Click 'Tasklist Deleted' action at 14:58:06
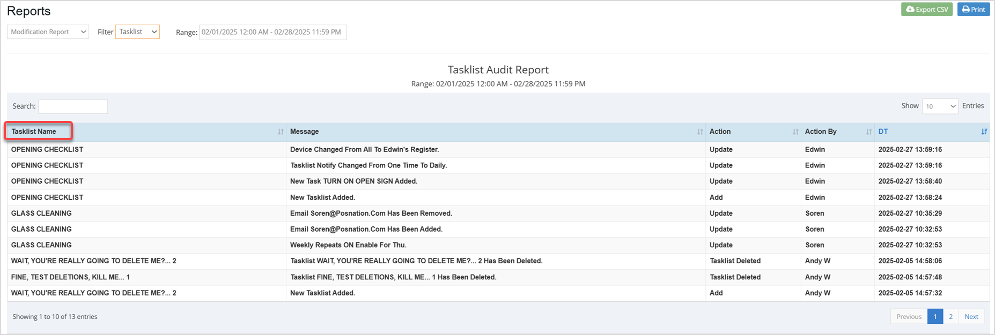This screenshot has width=995, height=335. [735, 261]
